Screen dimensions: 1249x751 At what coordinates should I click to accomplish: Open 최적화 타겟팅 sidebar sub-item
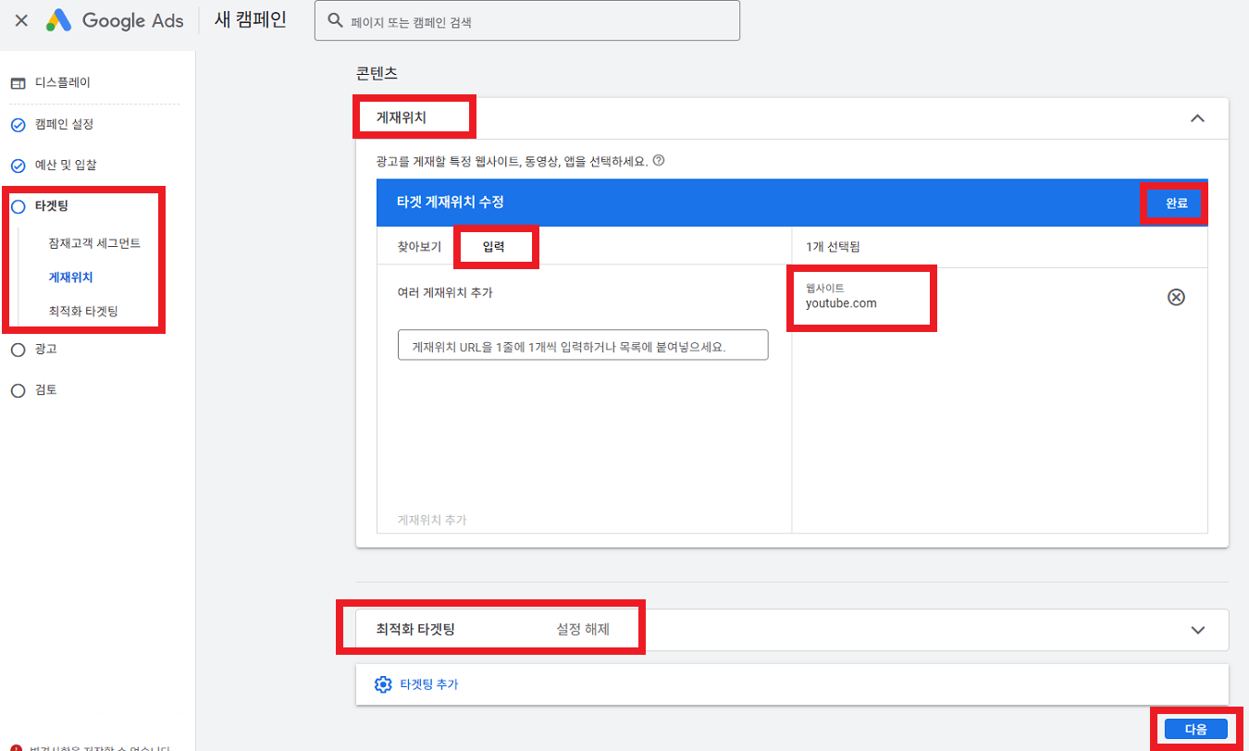coord(83,312)
